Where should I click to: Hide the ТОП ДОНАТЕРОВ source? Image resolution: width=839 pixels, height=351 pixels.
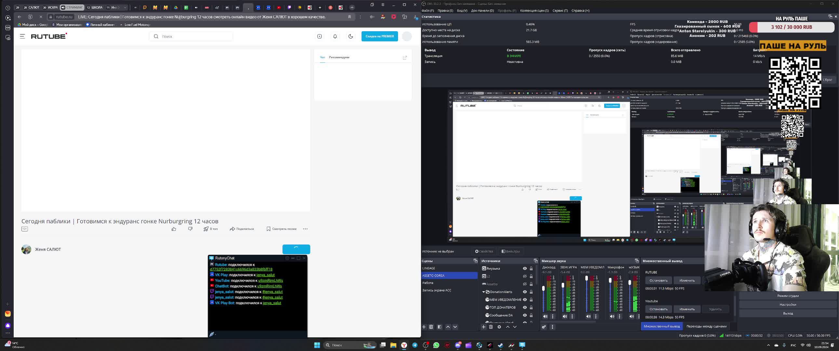[525, 308]
